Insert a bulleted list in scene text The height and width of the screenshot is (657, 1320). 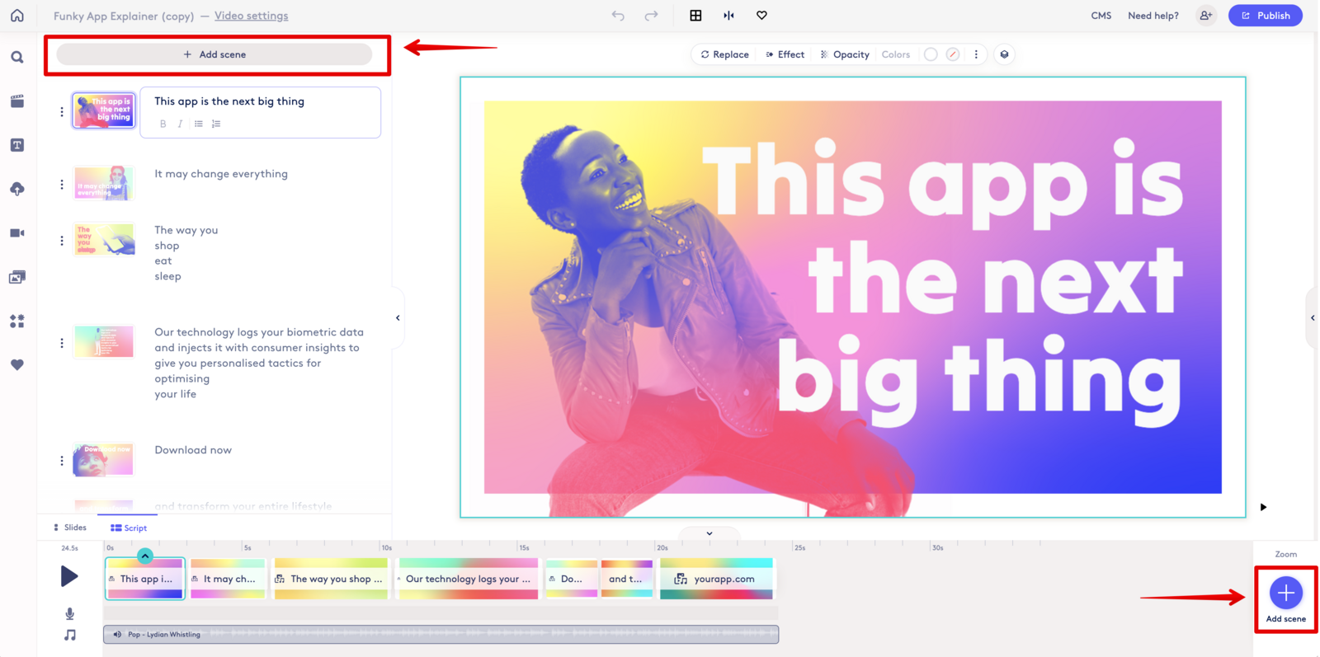pyautogui.click(x=199, y=124)
